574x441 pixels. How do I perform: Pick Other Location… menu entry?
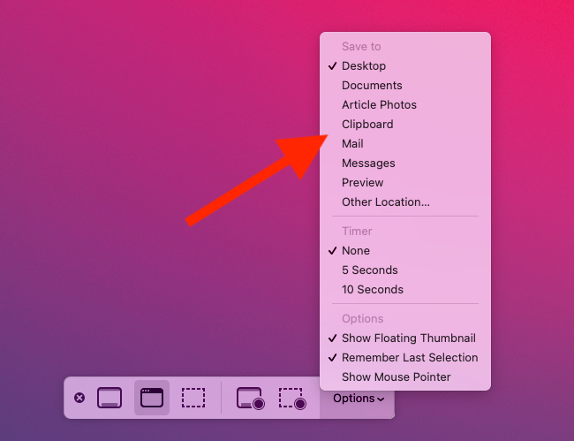coord(405,201)
